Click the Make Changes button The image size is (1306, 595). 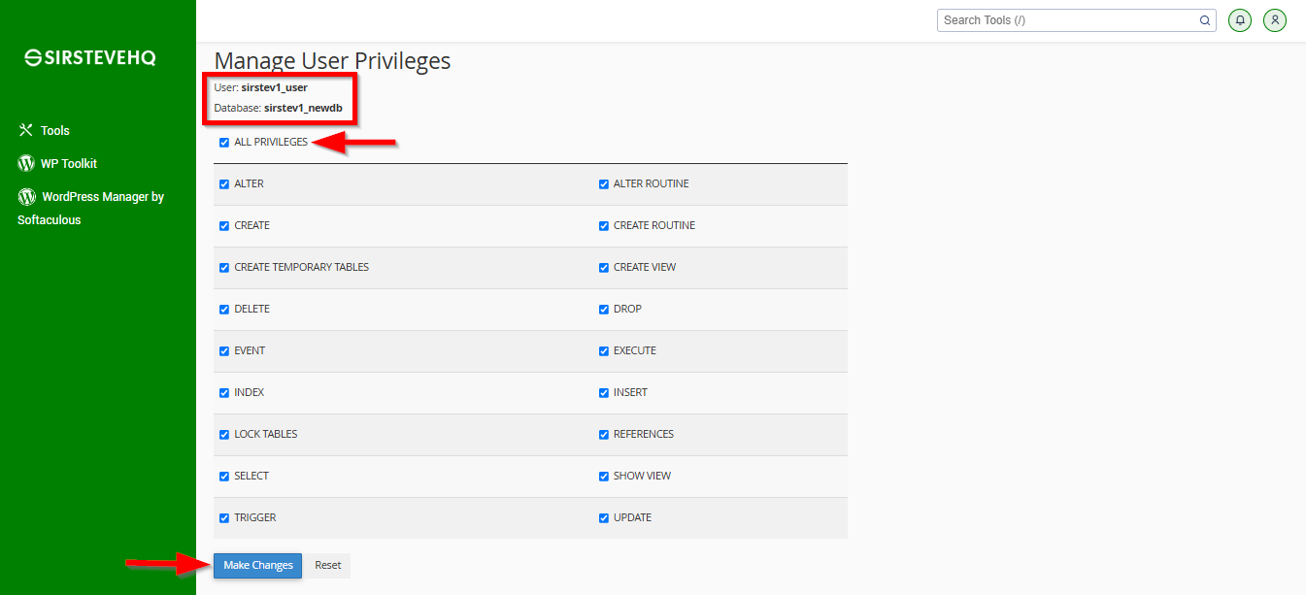(258, 566)
